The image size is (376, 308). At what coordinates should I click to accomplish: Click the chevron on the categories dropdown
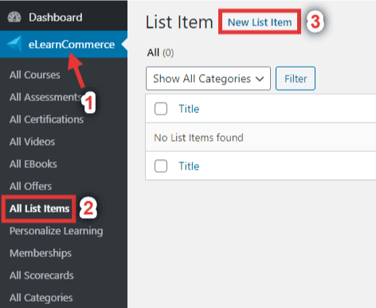(x=260, y=79)
